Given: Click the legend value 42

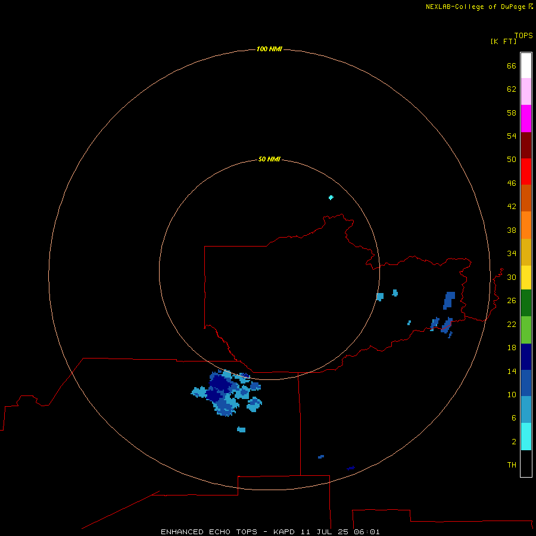Looking at the screenshot, I should click(x=512, y=206).
